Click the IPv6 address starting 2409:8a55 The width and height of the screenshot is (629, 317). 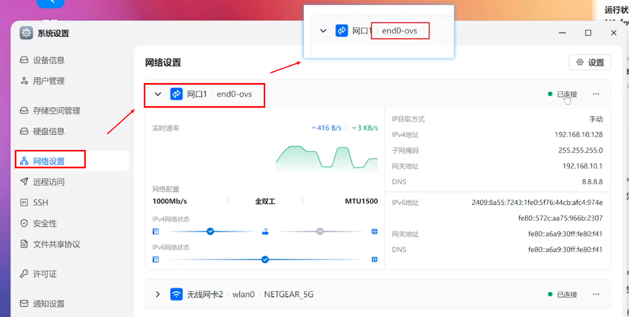click(537, 202)
